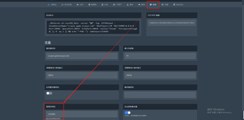This screenshot has height=120, width=244.
Task: Click the 建议修改管理员密码 hint text
Action: click(x=53, y=118)
